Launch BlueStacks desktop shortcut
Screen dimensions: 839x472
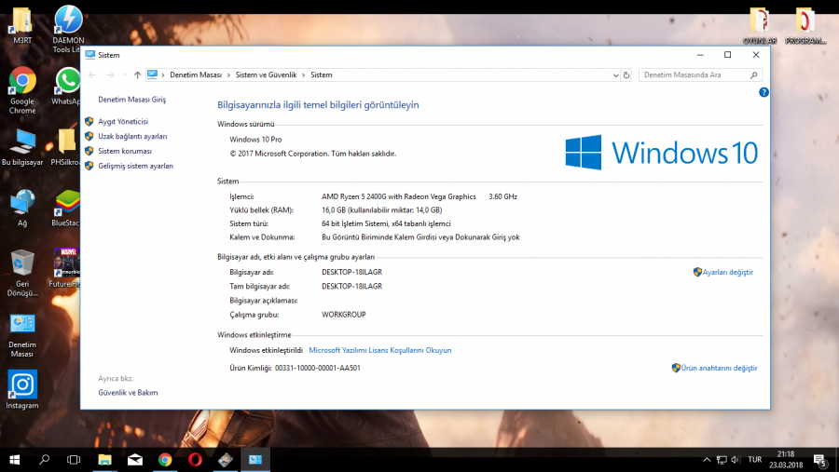point(66,208)
